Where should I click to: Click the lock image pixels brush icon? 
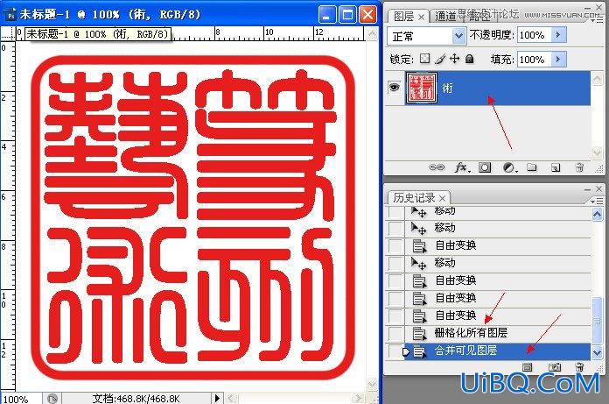(x=440, y=59)
